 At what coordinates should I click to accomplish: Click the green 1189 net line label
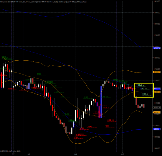[39, 74]
